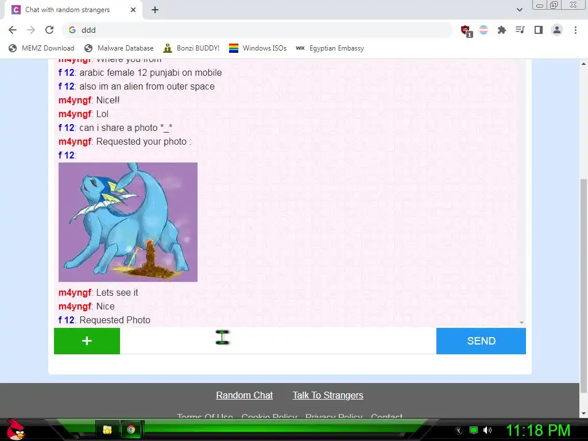
Task: Reload the current page
Action: (x=49, y=30)
